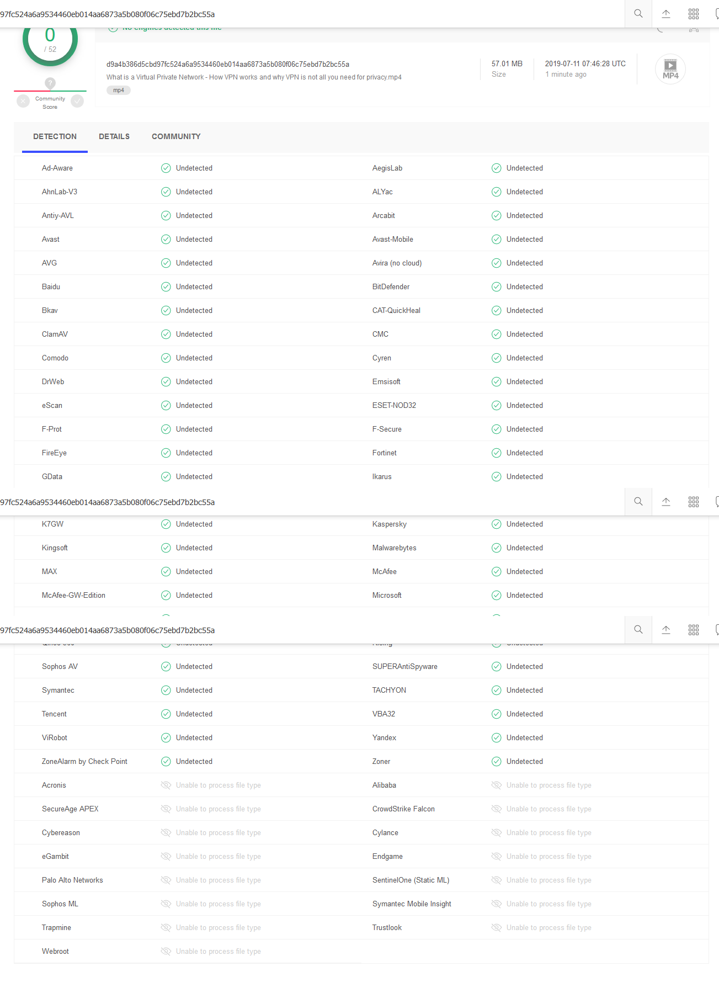This screenshot has width=719, height=993.
Task: Click the 0 / 52 detection score circle
Action: [x=50, y=39]
